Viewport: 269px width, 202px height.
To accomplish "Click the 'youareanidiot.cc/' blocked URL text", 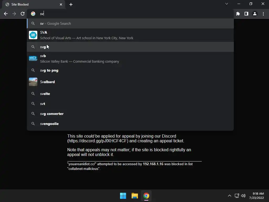I will [x=82, y=164].
